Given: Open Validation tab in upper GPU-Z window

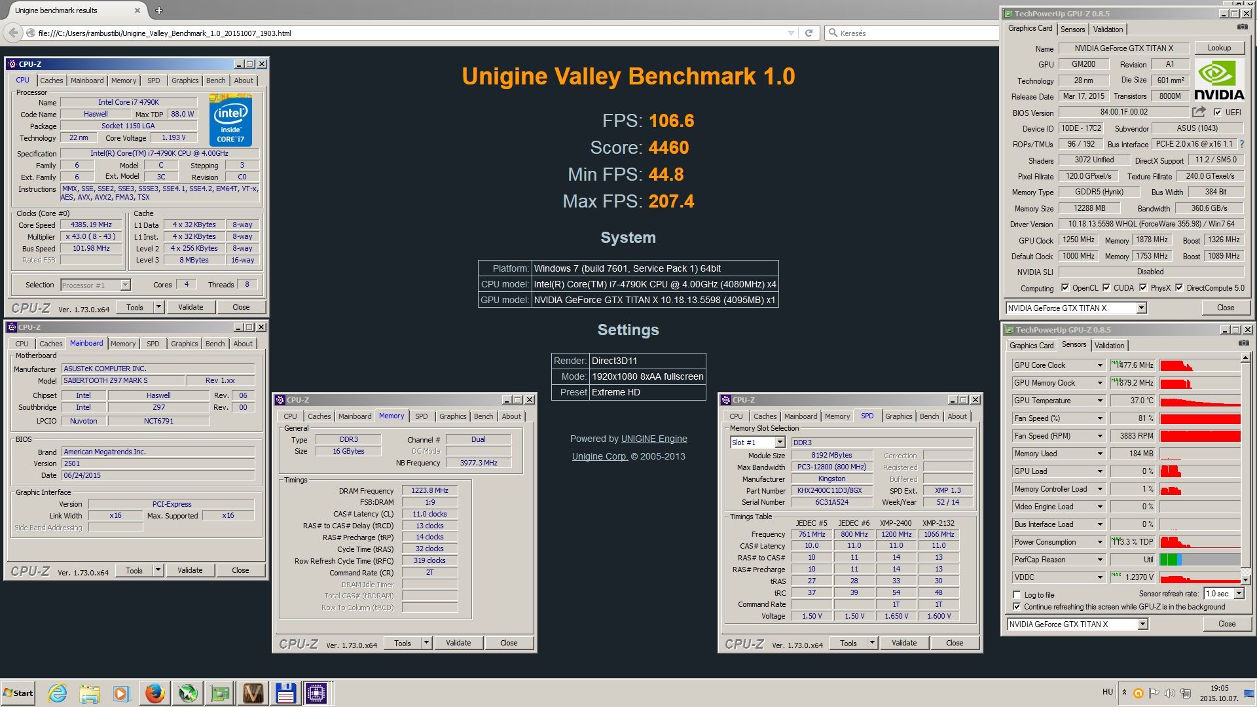Looking at the screenshot, I should point(1108,29).
